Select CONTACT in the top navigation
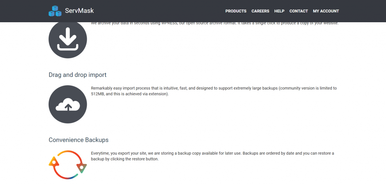 [299, 11]
